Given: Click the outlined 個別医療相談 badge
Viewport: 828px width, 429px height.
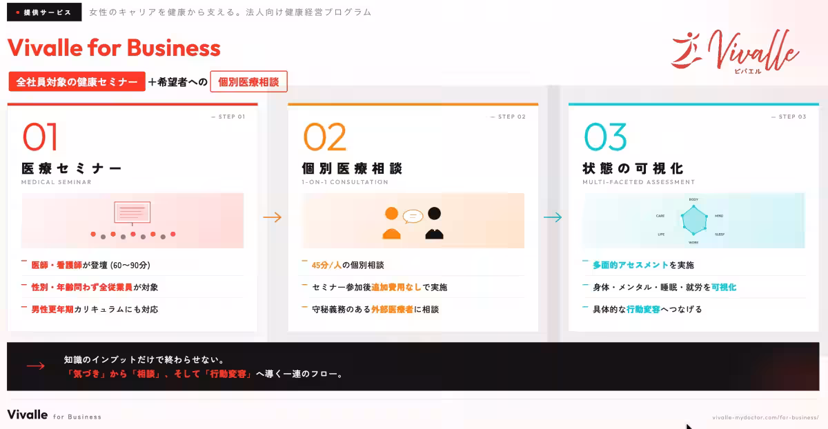Looking at the screenshot, I should click(248, 81).
